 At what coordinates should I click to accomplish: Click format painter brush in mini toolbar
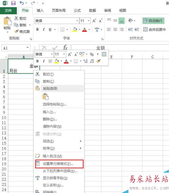pyautogui.click(x=98, y=61)
